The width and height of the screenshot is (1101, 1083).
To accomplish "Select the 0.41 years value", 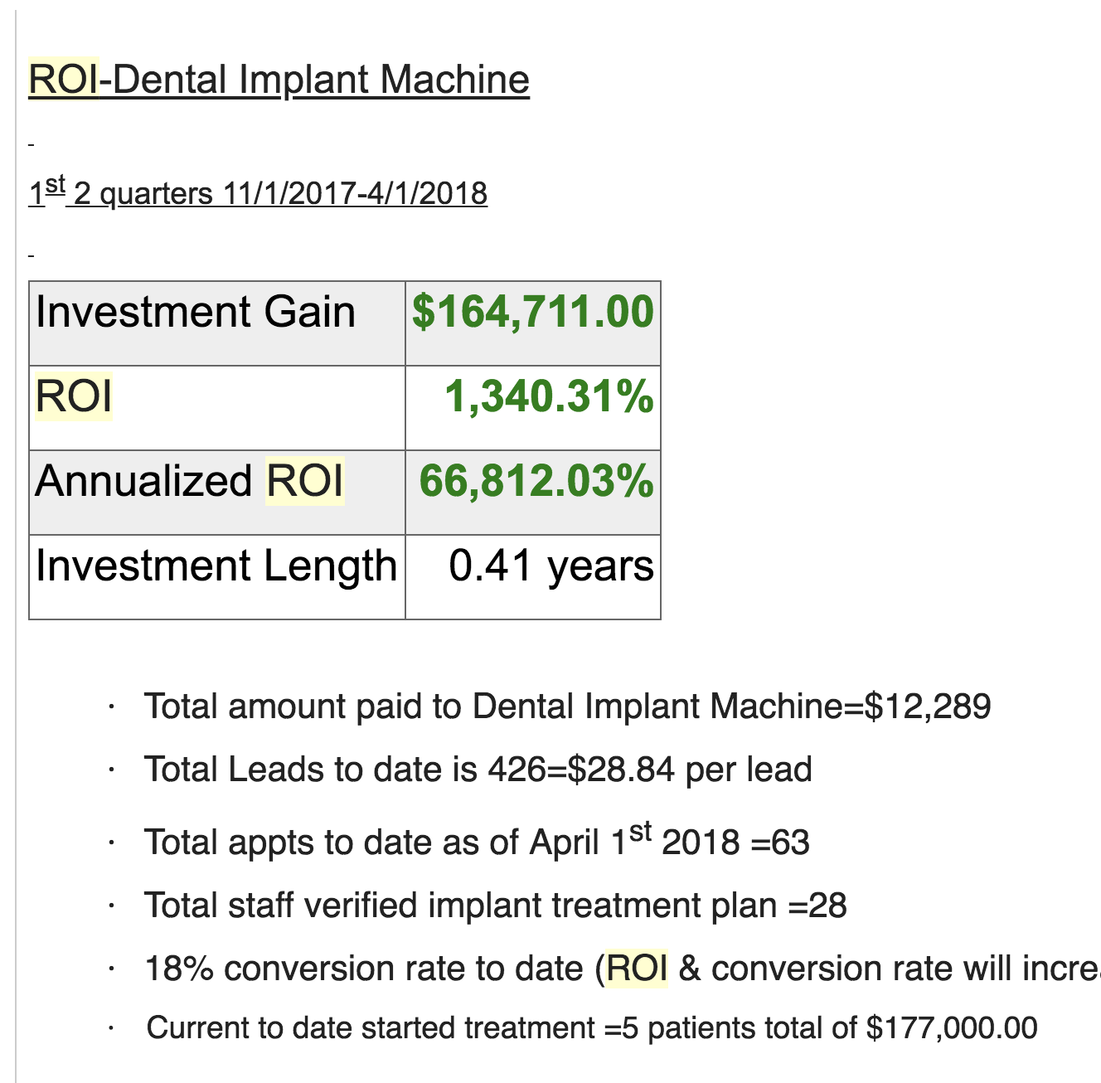I will coord(550,567).
